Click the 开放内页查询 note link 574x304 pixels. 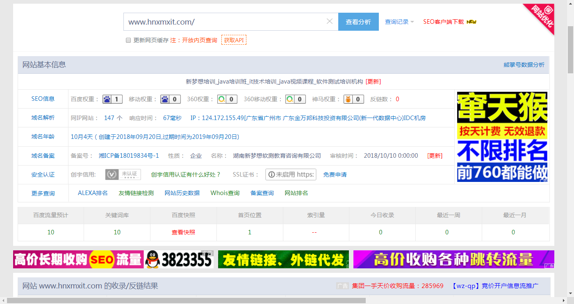click(x=200, y=40)
